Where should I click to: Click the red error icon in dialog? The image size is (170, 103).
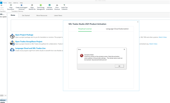(x=82, y=56)
